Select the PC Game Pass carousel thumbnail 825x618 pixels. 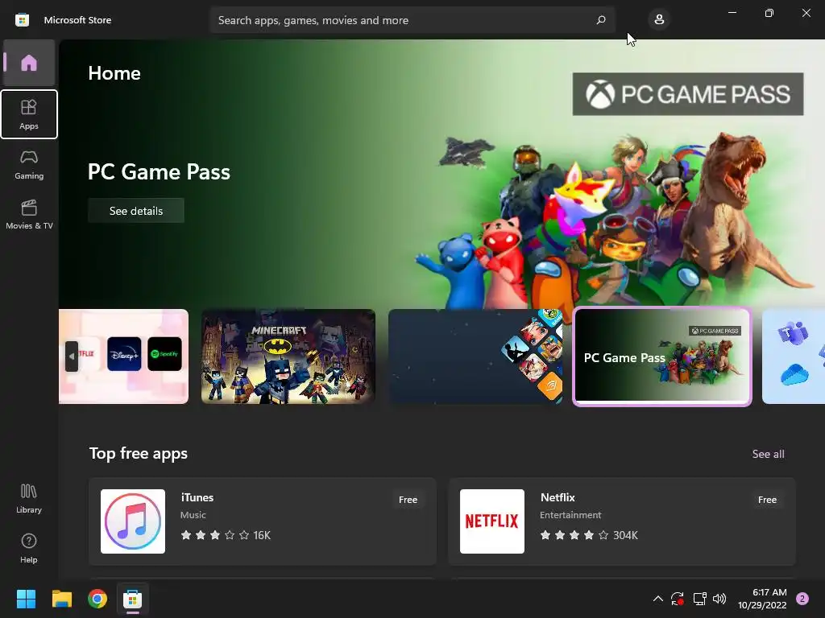[662, 356]
